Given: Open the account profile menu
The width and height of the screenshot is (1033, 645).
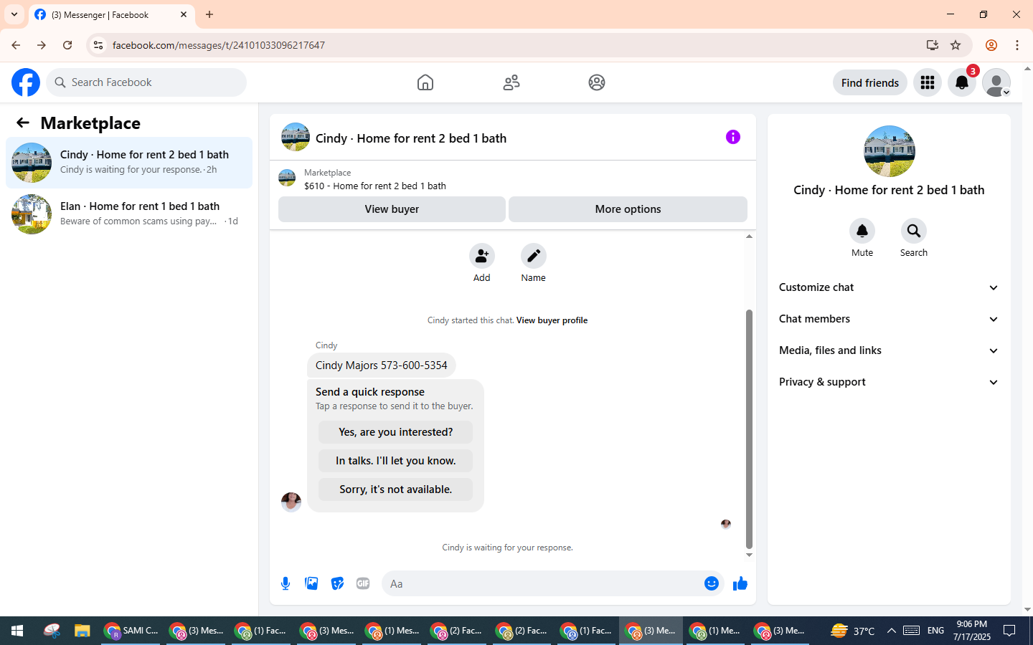Looking at the screenshot, I should click(996, 82).
